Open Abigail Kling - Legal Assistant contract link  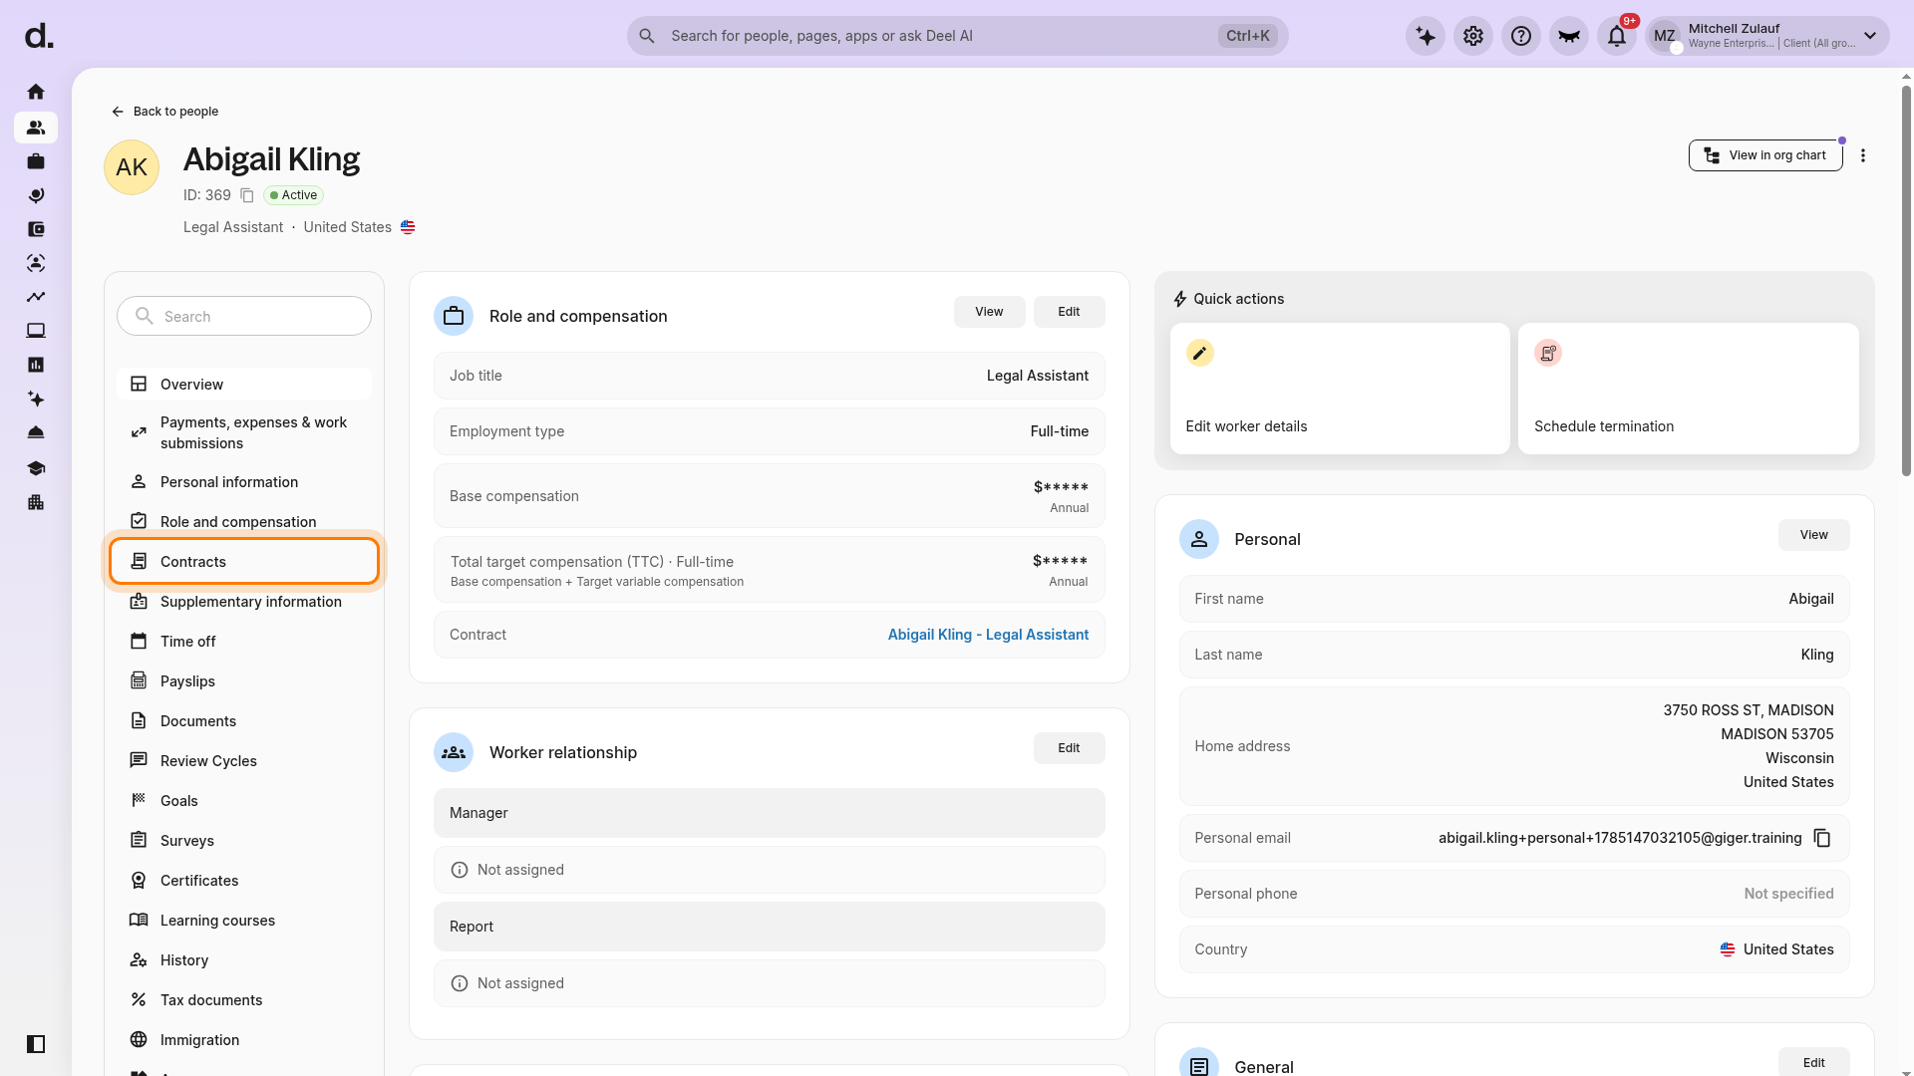click(x=988, y=635)
